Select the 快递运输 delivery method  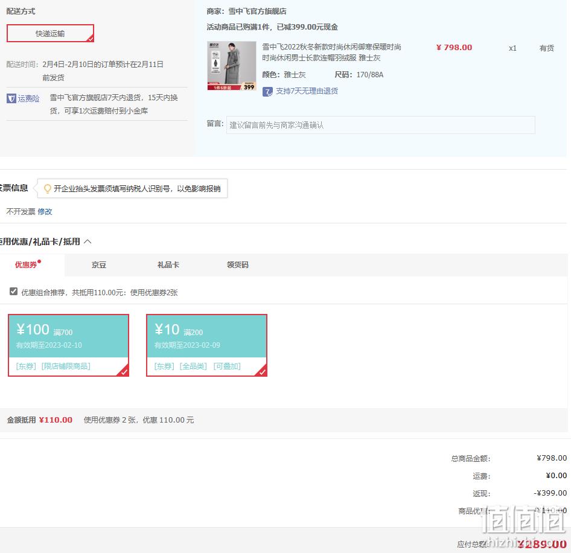50,33
